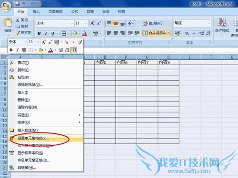Decrease decimal places in ribbon
This screenshot has width=238, height=178.
208,33
